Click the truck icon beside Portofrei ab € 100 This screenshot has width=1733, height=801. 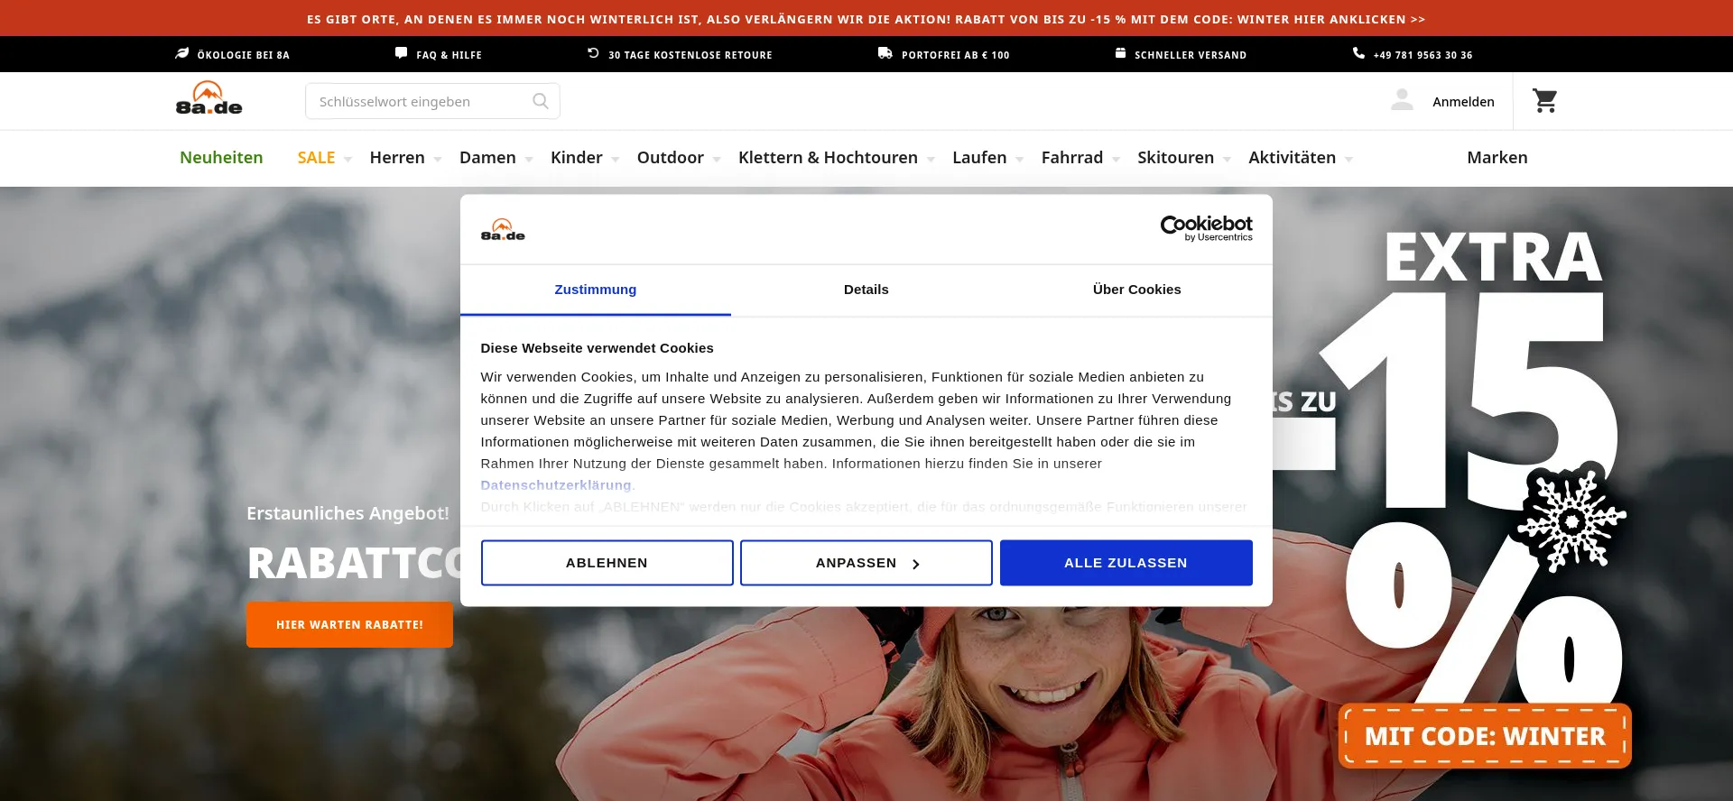(885, 53)
